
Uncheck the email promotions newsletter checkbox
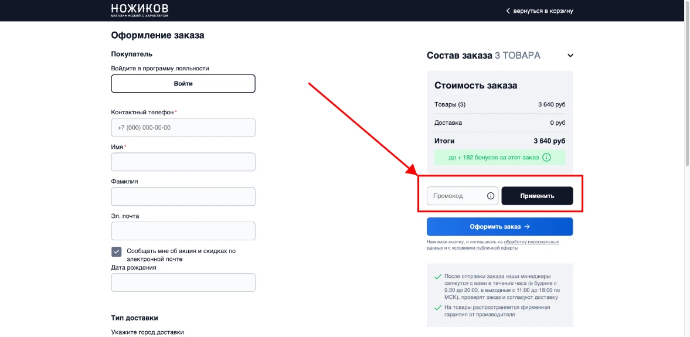(117, 251)
